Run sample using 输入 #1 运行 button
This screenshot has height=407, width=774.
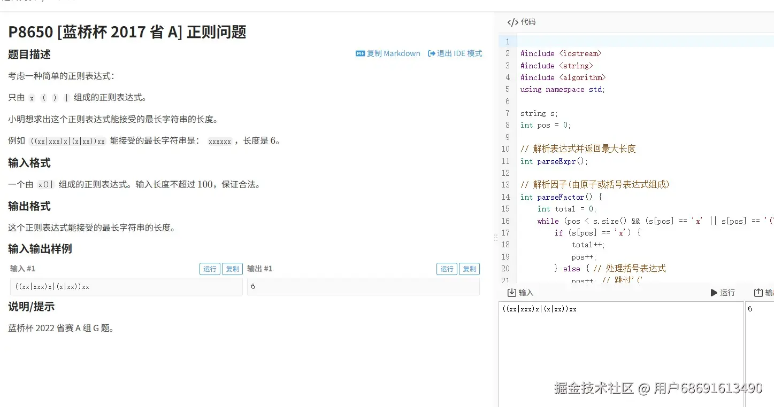point(210,269)
